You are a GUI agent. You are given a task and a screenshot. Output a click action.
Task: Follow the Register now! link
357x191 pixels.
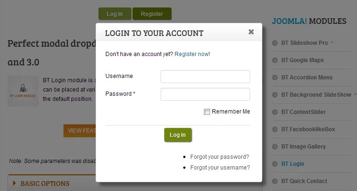coord(192,54)
